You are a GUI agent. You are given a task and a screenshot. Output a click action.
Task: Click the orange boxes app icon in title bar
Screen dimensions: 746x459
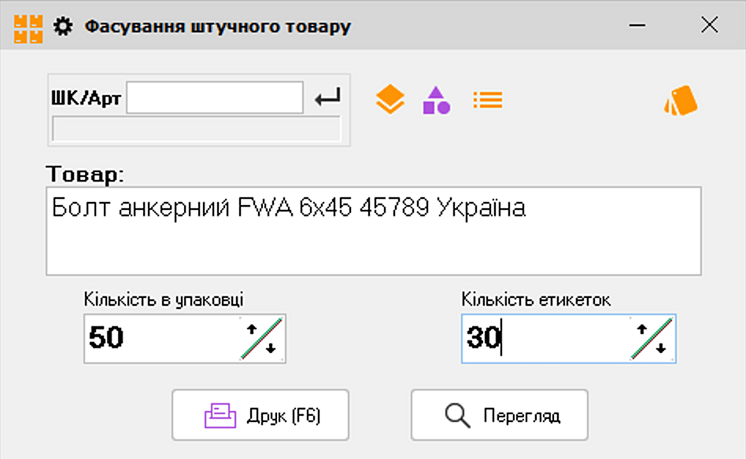pyautogui.click(x=28, y=27)
